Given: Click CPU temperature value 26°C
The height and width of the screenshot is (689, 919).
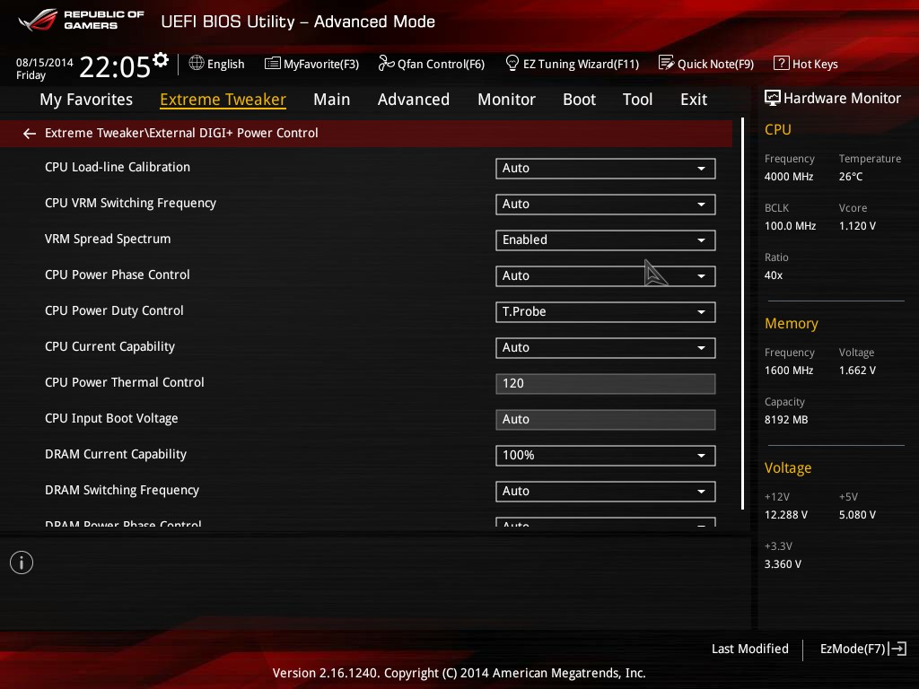Looking at the screenshot, I should coord(851,177).
